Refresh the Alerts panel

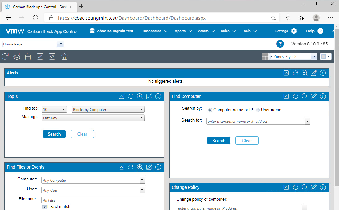coord(295,73)
